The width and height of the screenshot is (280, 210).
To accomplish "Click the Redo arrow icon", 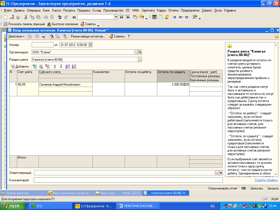I will pos(66,17).
